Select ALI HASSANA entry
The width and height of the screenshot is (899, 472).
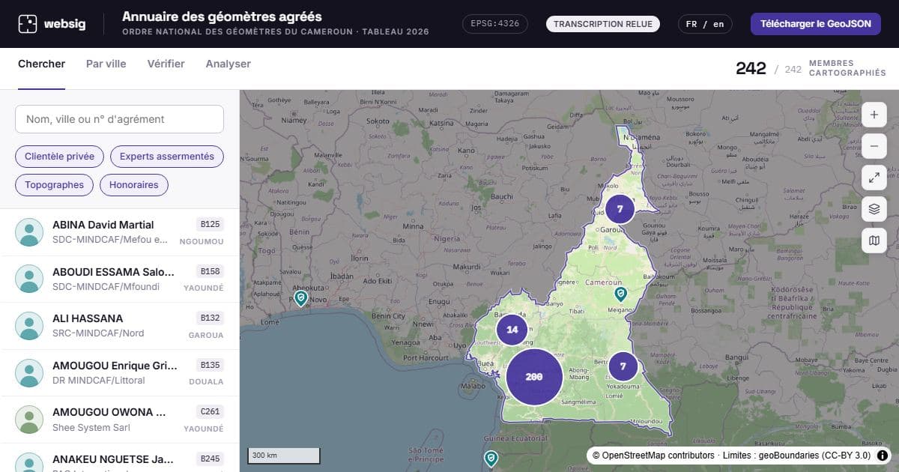coord(120,326)
